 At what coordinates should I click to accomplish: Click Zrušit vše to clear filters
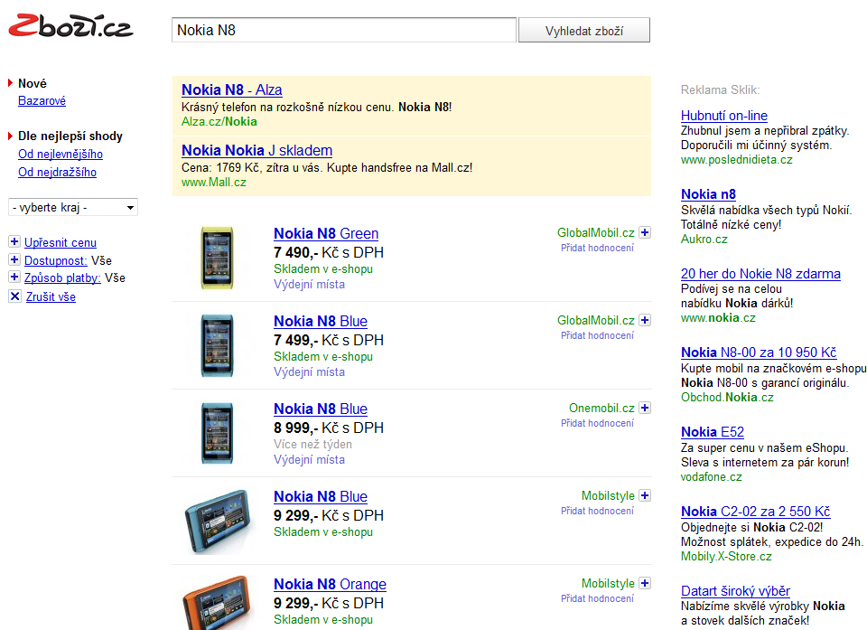(x=51, y=296)
